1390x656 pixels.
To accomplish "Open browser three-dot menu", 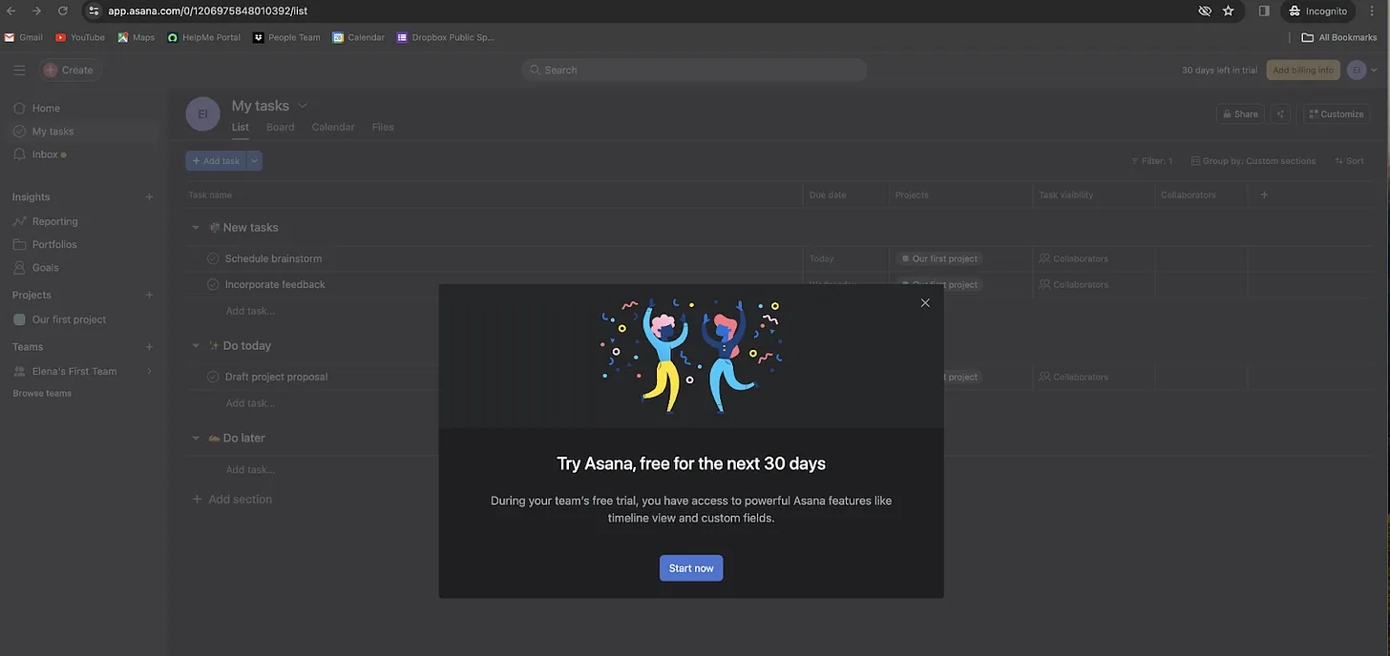I will (x=1370, y=11).
